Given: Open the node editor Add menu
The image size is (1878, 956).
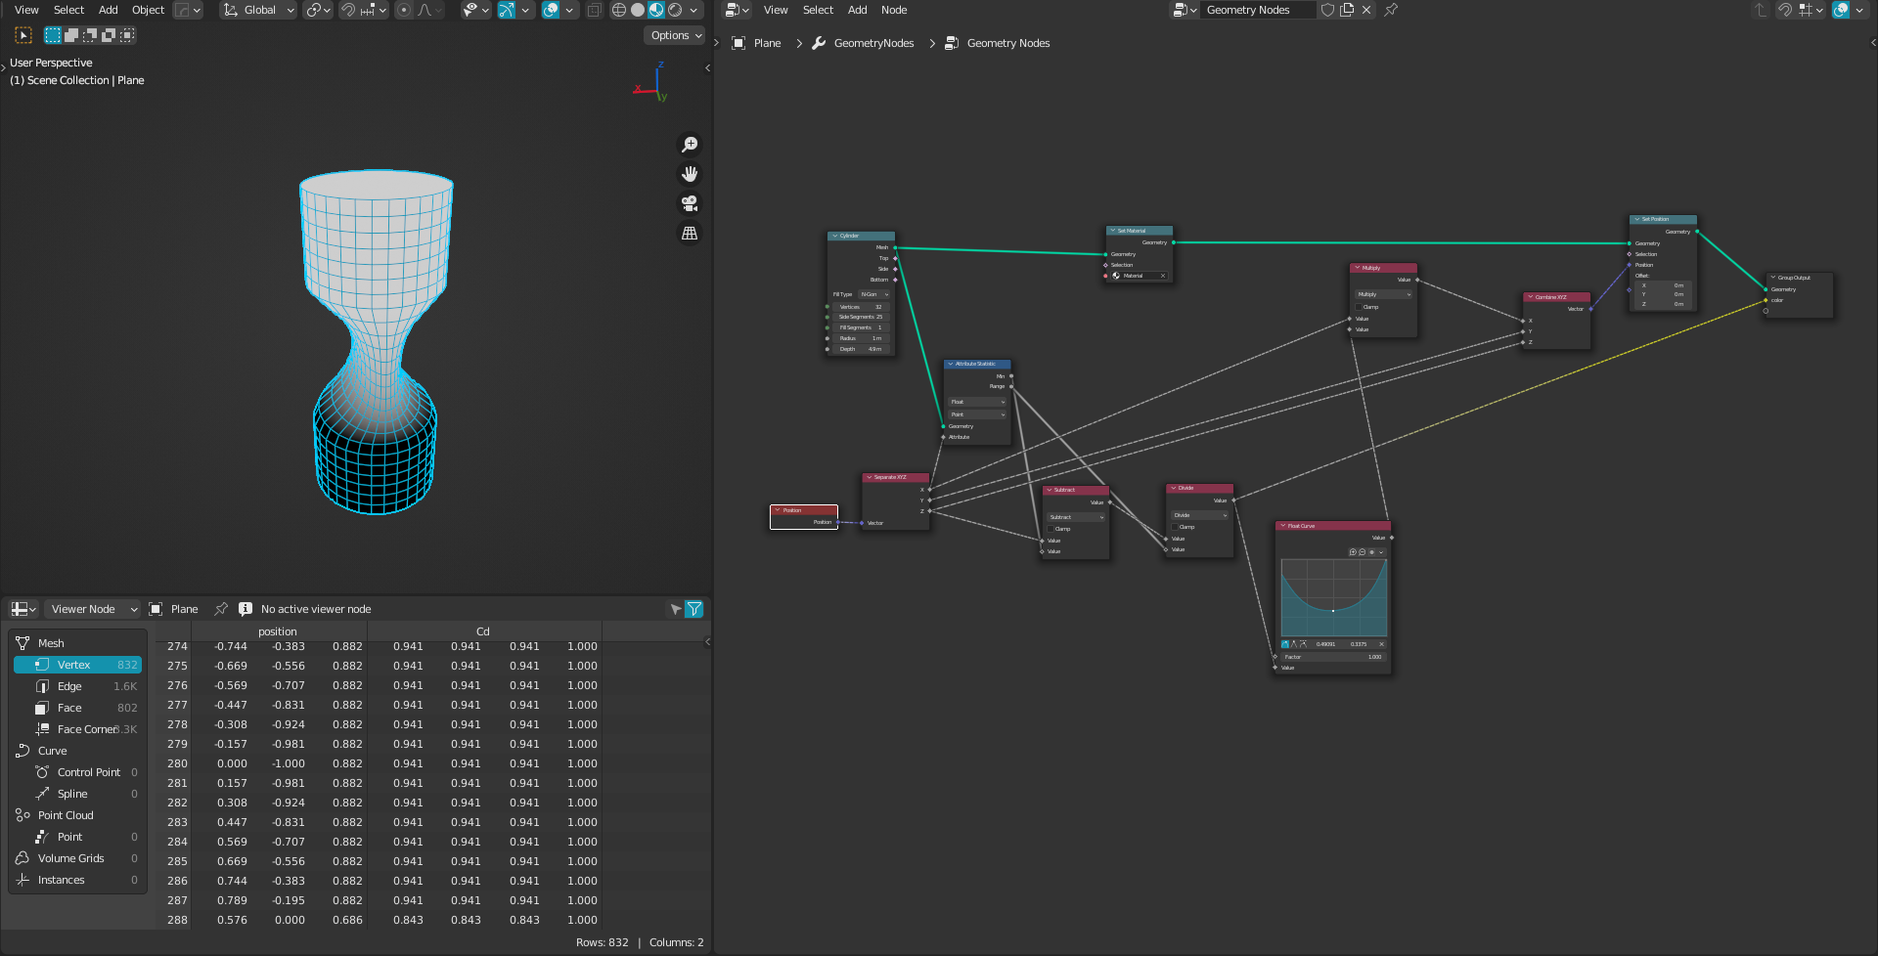Looking at the screenshot, I should tap(857, 10).
